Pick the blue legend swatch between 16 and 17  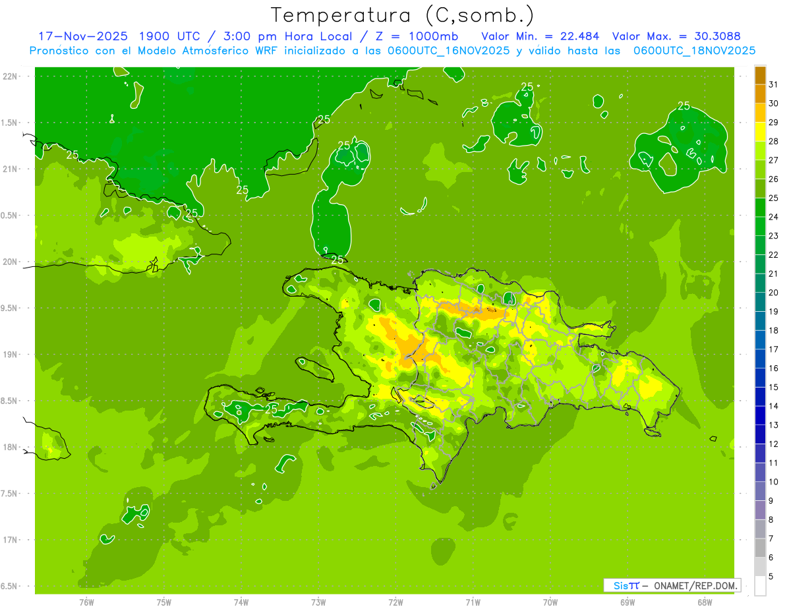coord(760,359)
